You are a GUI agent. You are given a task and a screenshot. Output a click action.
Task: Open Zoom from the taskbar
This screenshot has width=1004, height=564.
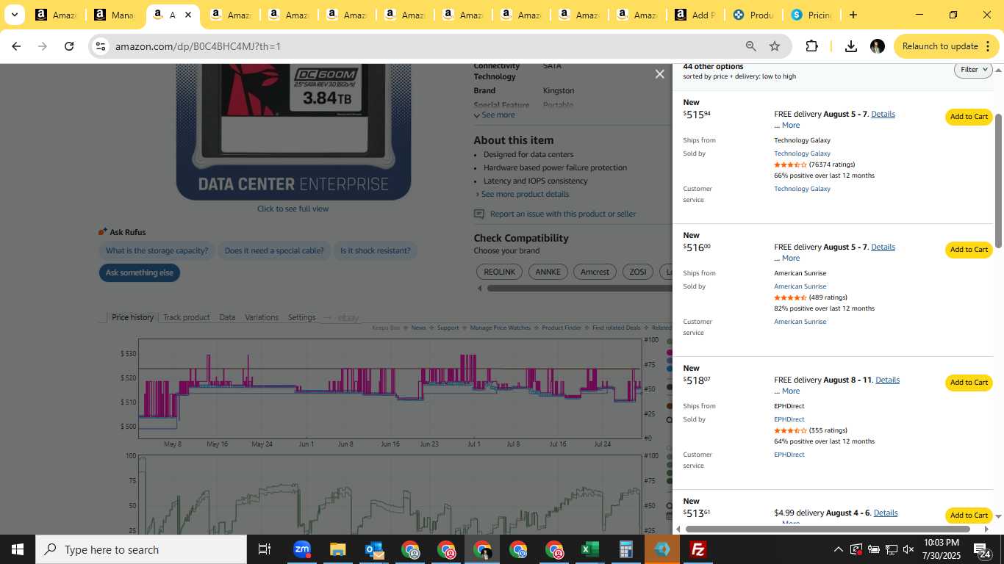click(x=301, y=549)
